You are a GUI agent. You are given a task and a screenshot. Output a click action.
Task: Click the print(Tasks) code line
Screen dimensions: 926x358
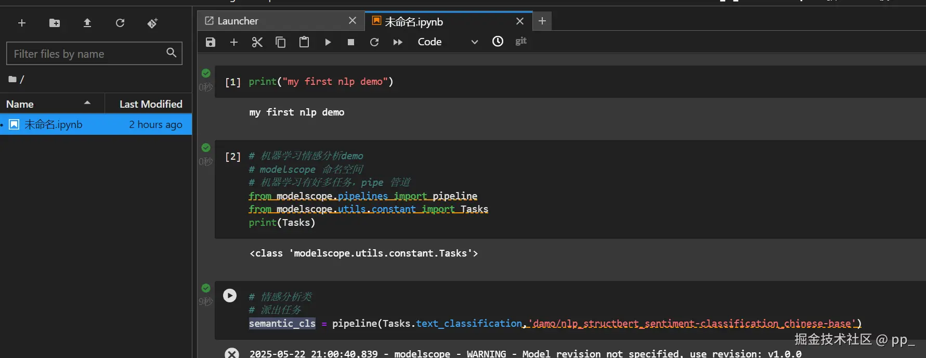click(x=282, y=222)
